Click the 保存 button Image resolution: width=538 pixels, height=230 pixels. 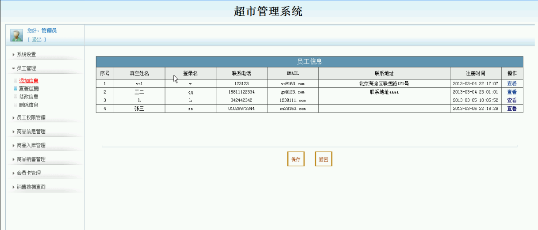[296, 159]
